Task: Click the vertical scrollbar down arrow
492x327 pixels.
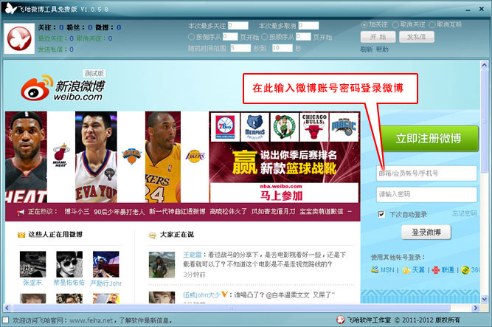Action: coord(484,299)
